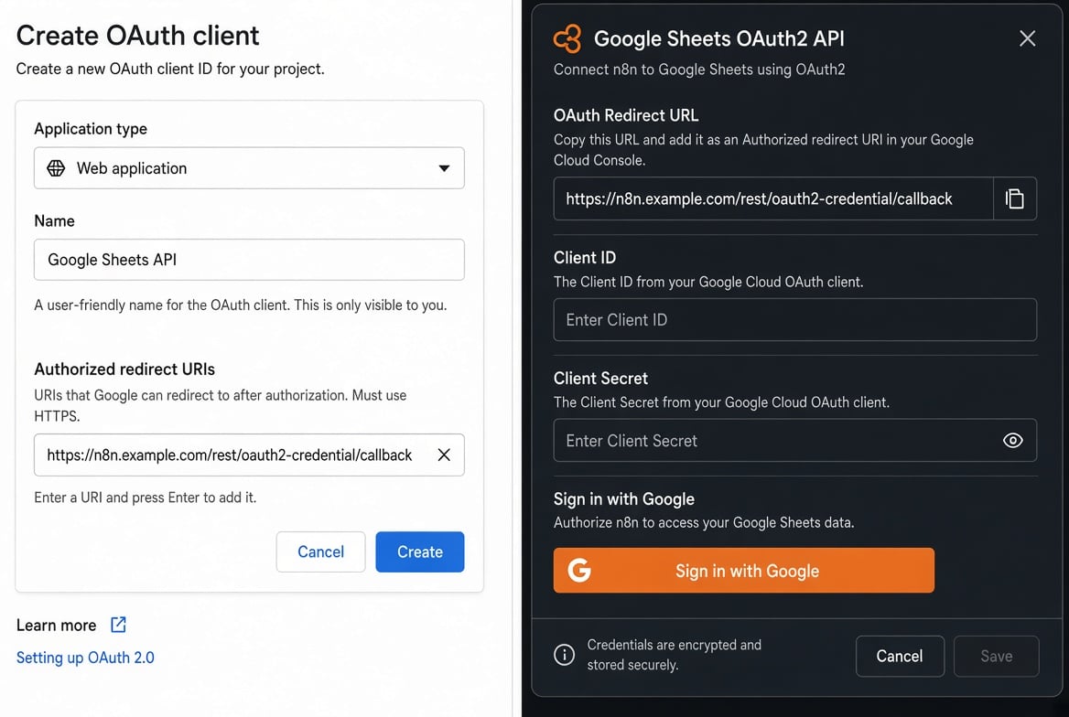Viewport: 1069px width, 717px height.
Task: Click 'Credentials are encrypted and stored securely' text
Action: point(675,654)
